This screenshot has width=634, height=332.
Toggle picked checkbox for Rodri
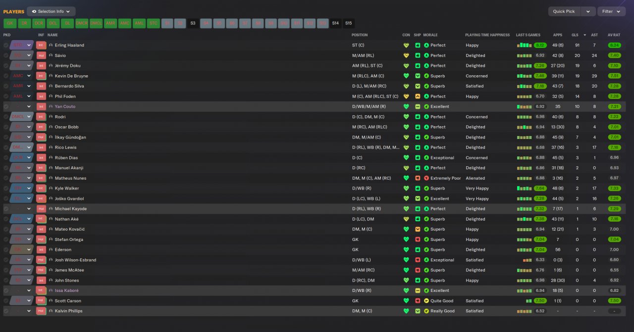point(6,117)
